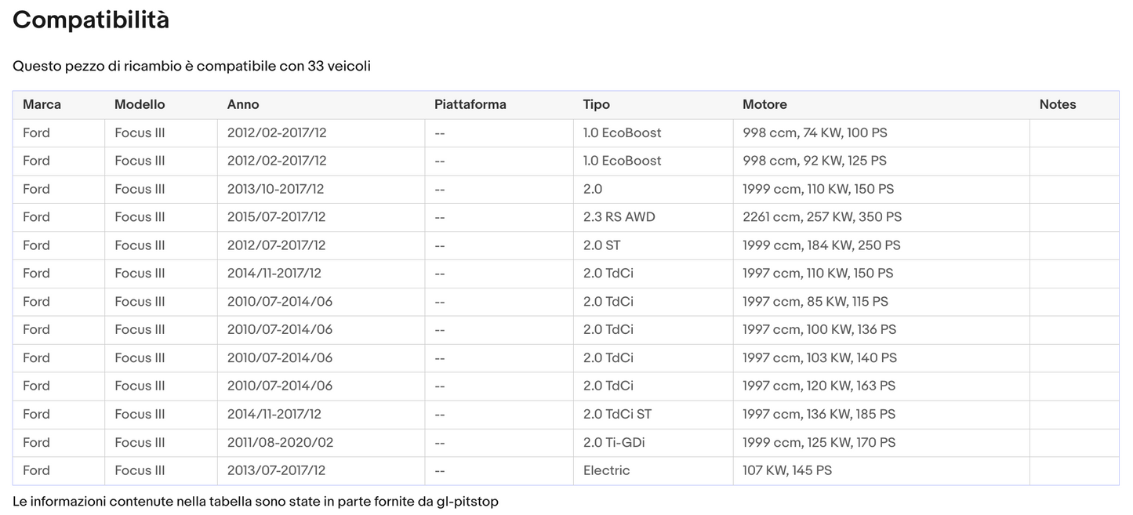Click the Motore column header
The width and height of the screenshot is (1133, 515).
[764, 104]
